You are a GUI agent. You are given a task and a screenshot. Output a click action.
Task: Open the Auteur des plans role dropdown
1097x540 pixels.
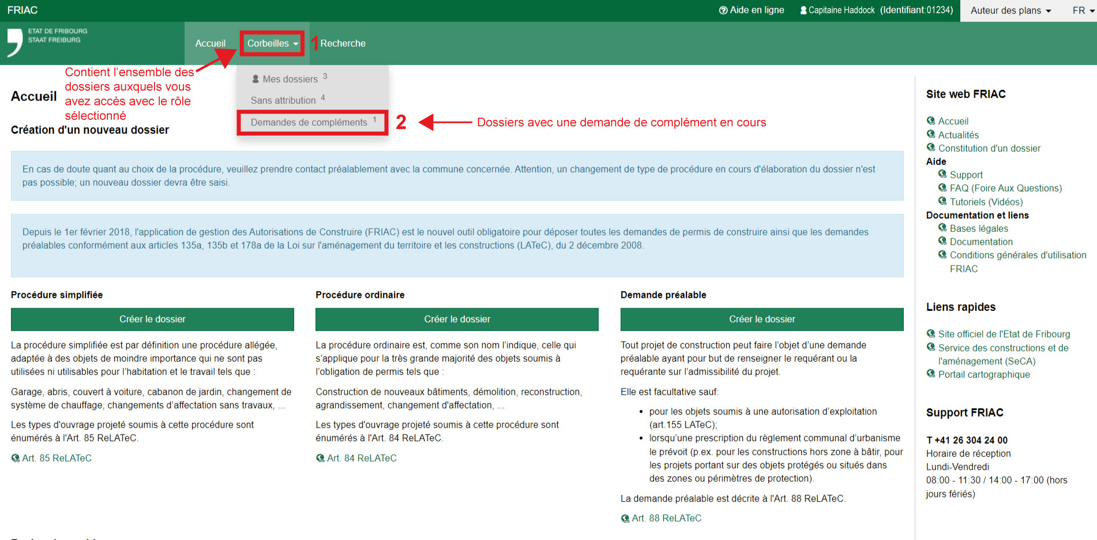click(1010, 10)
